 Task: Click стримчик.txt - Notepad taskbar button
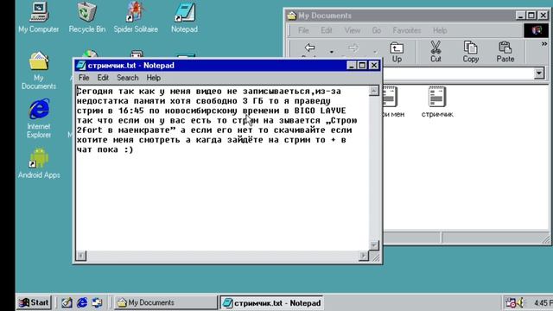[271, 302]
